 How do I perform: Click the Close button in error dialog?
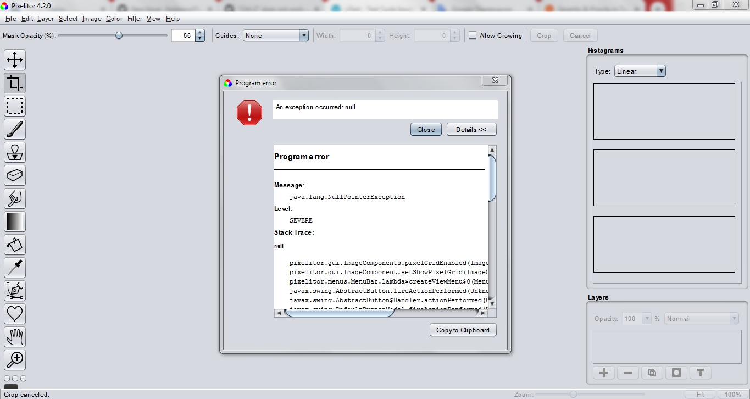pos(426,130)
